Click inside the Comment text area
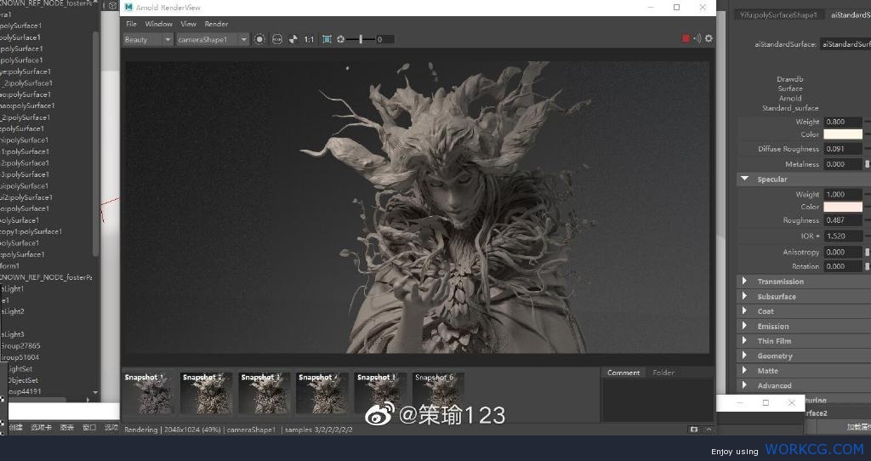The height and width of the screenshot is (461, 871). point(658,400)
